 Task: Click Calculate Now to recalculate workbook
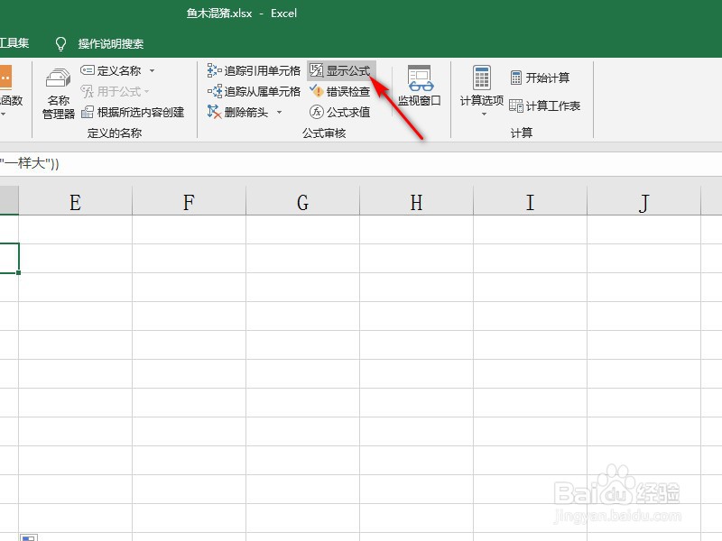click(542, 77)
